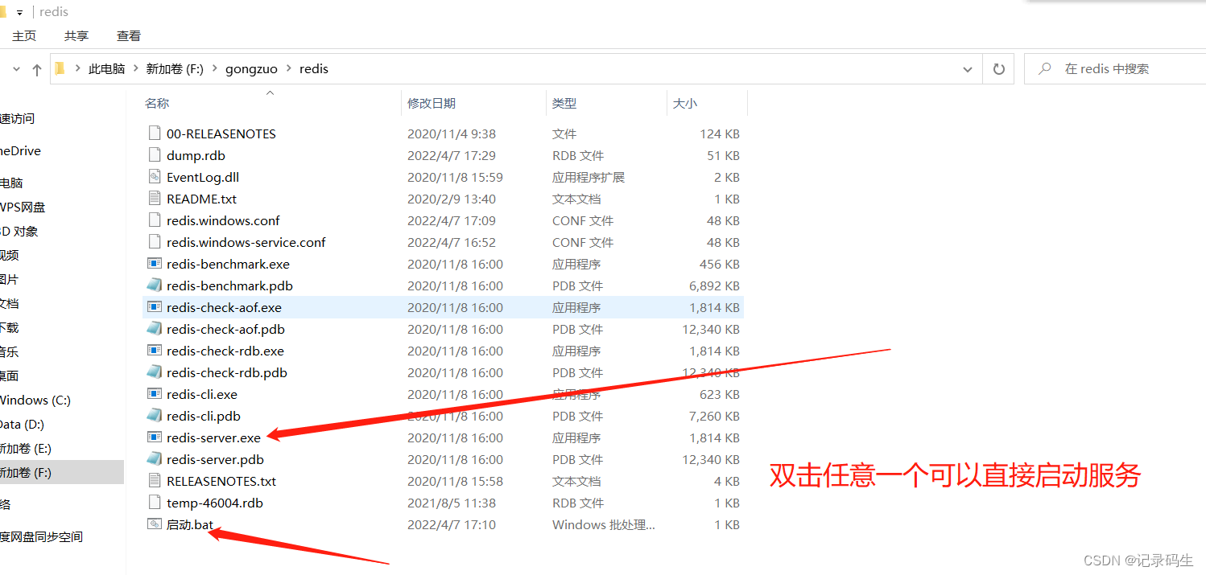
Task: Open the 查看 ribbon tab
Action: coord(129,36)
